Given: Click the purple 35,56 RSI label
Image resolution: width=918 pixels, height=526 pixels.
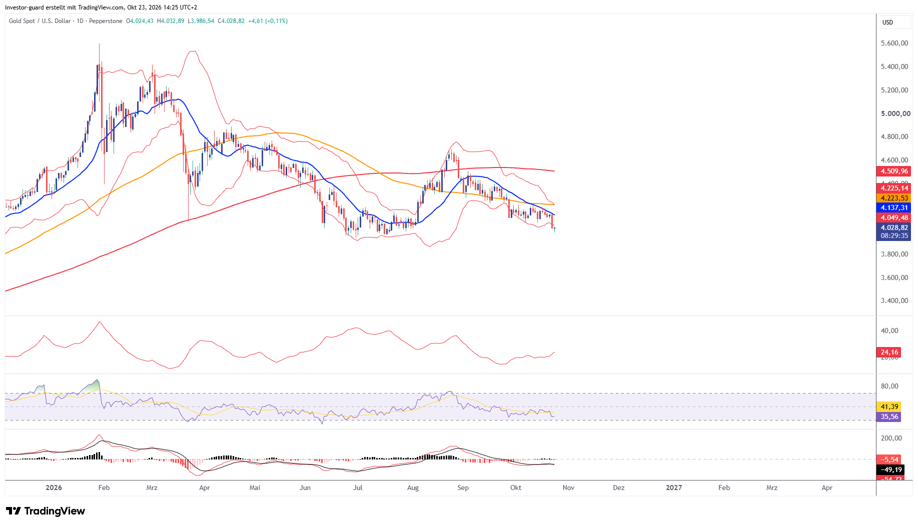Looking at the screenshot, I should (889, 417).
